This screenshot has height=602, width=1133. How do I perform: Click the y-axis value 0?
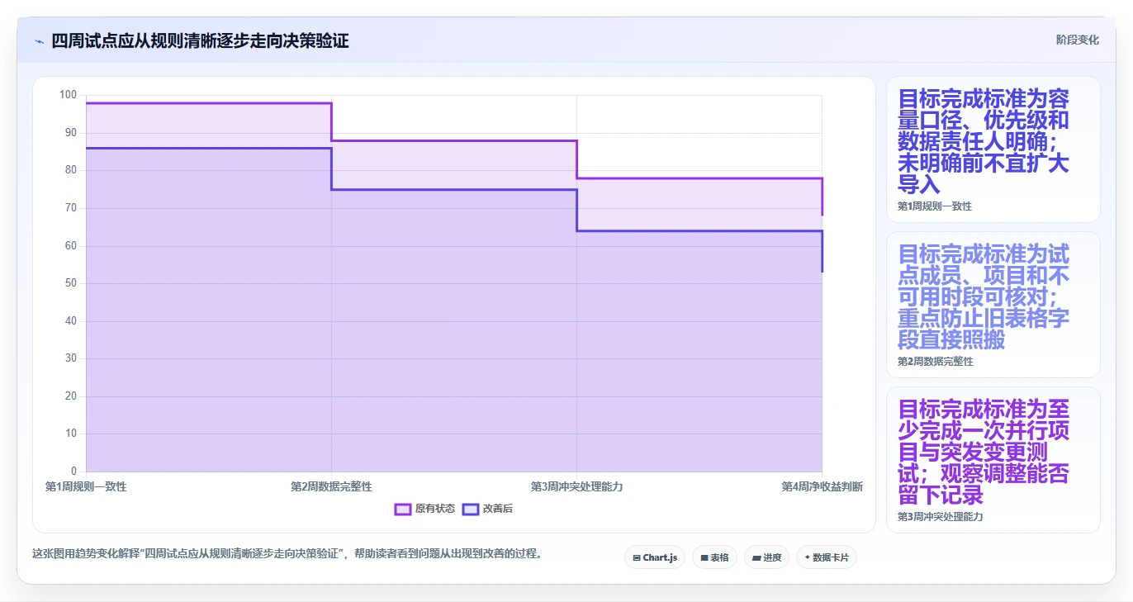73,472
